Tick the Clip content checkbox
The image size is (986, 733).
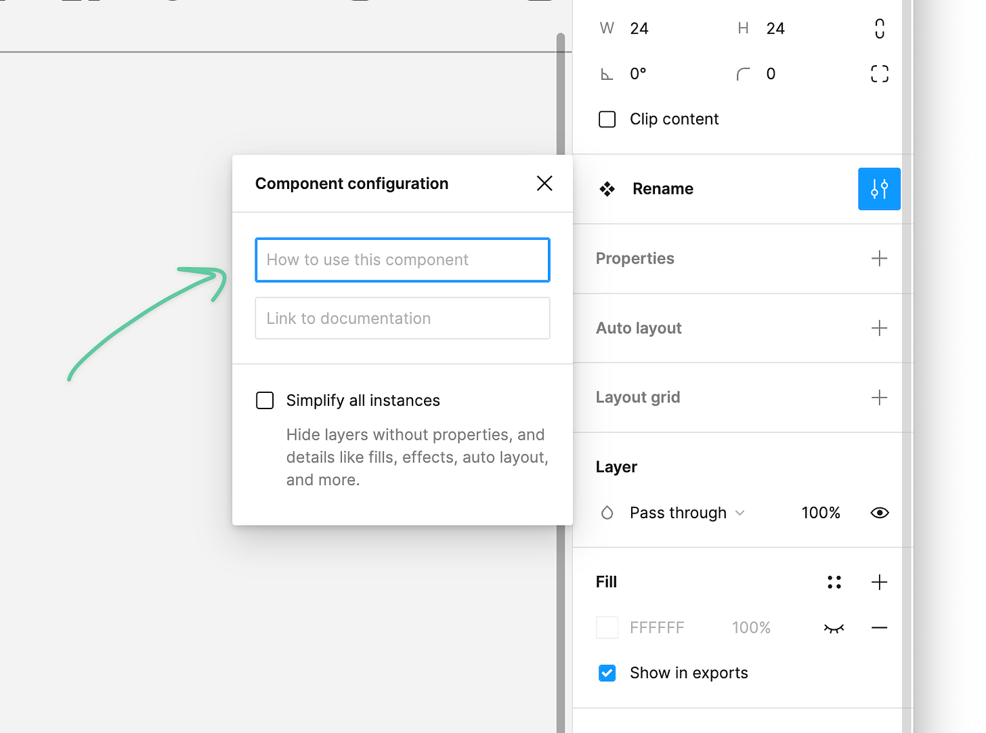(x=607, y=119)
